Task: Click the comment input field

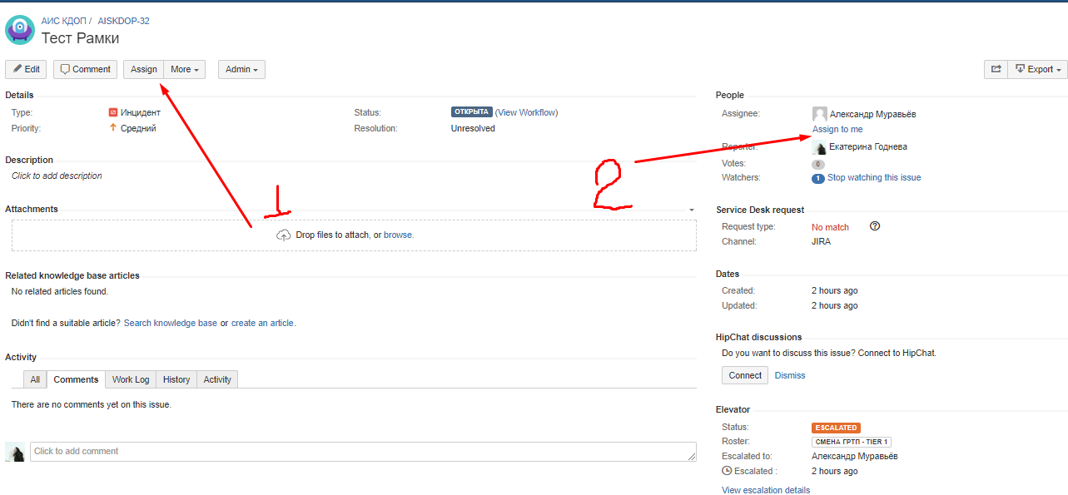Action: 364,452
